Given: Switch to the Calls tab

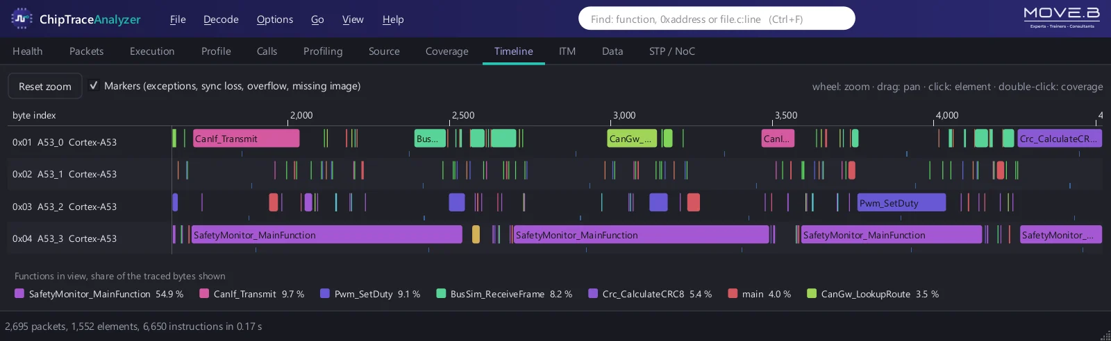Looking at the screenshot, I should pos(267,51).
